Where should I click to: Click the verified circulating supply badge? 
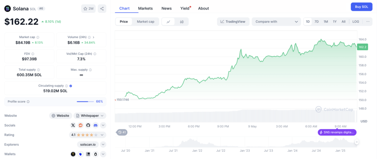click(71, 86)
